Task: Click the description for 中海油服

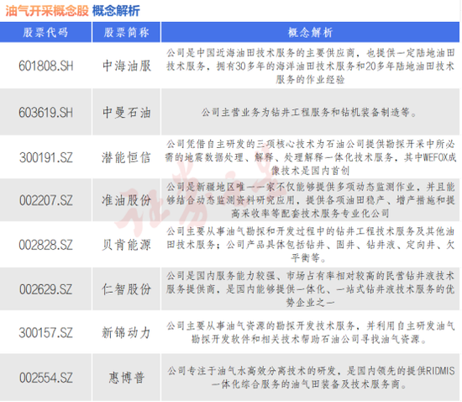Action: click(310, 66)
